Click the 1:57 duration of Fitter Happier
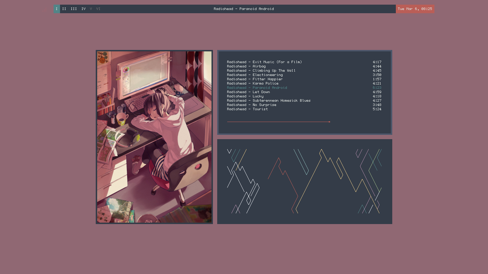Image resolution: width=488 pixels, height=274 pixels. [x=377, y=79]
